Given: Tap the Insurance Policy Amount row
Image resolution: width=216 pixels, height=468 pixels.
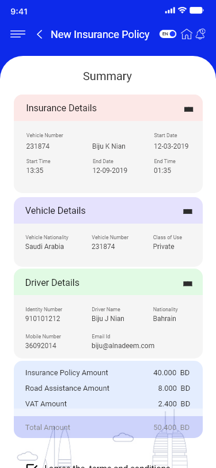Looking at the screenshot, I should click(107, 373).
